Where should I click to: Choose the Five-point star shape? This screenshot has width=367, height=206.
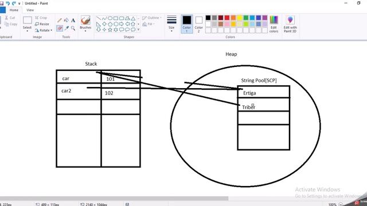(x=110, y=30)
